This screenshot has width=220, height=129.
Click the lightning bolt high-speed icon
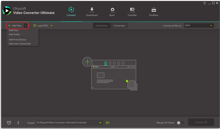point(18,123)
